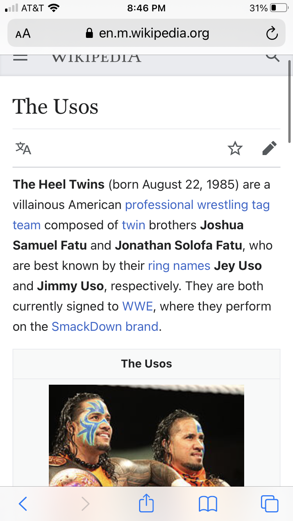Show all open Safari tabs
The image size is (293, 521).
(x=270, y=504)
